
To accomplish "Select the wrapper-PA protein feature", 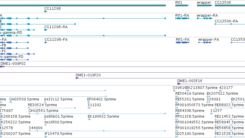I will pyautogui.click(x=205, y=42).
